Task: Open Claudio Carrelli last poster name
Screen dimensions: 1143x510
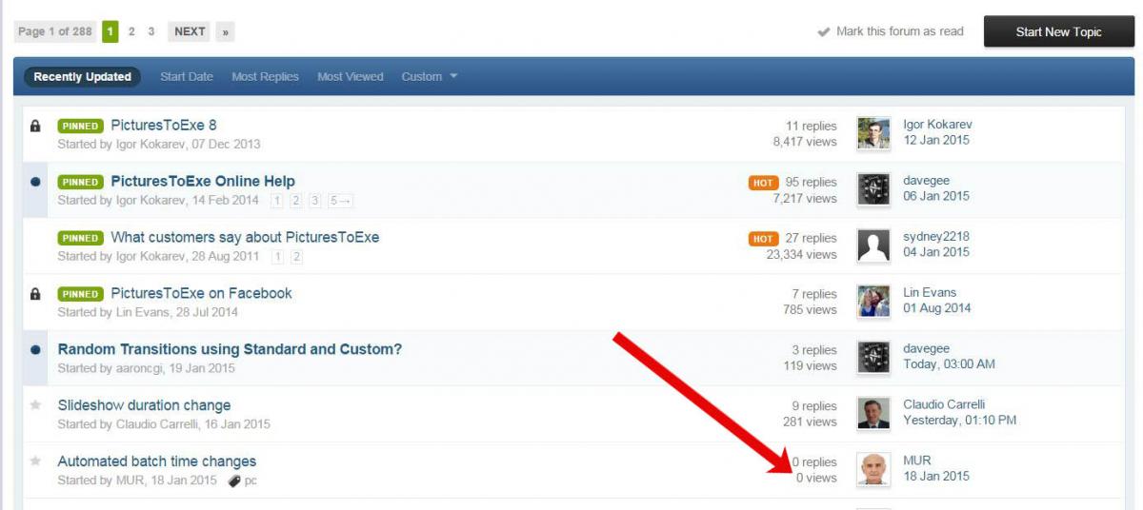Action: click(x=944, y=404)
